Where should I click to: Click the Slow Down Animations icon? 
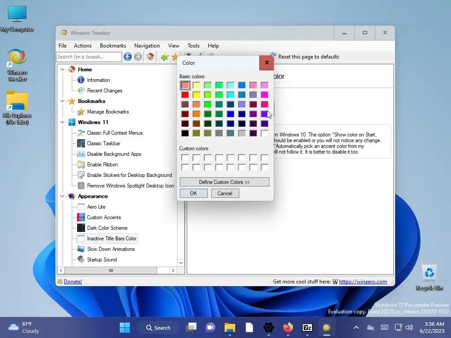(x=81, y=249)
